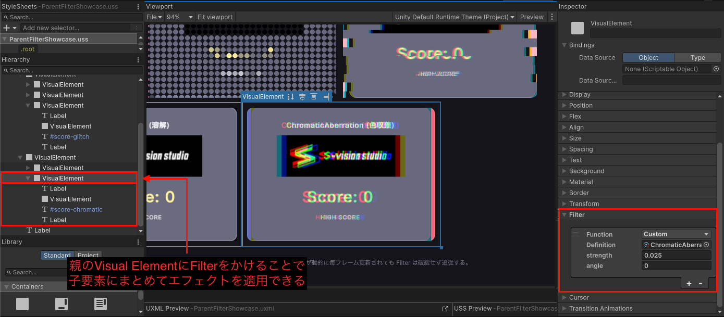
Task: Click the strength field showing 0.025
Action: tap(677, 255)
